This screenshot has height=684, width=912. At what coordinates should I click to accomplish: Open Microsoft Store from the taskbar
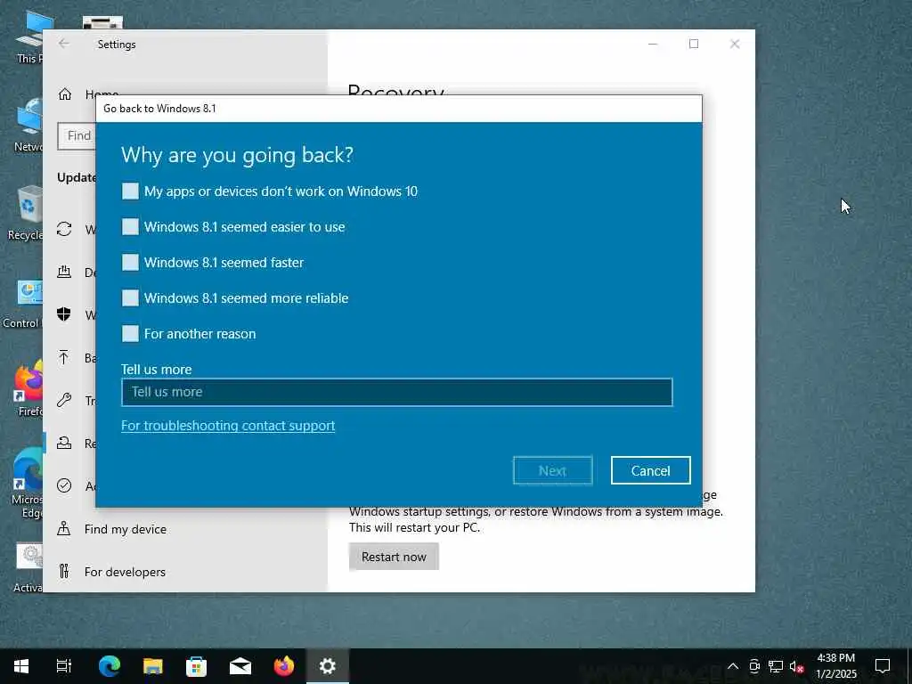(x=197, y=666)
